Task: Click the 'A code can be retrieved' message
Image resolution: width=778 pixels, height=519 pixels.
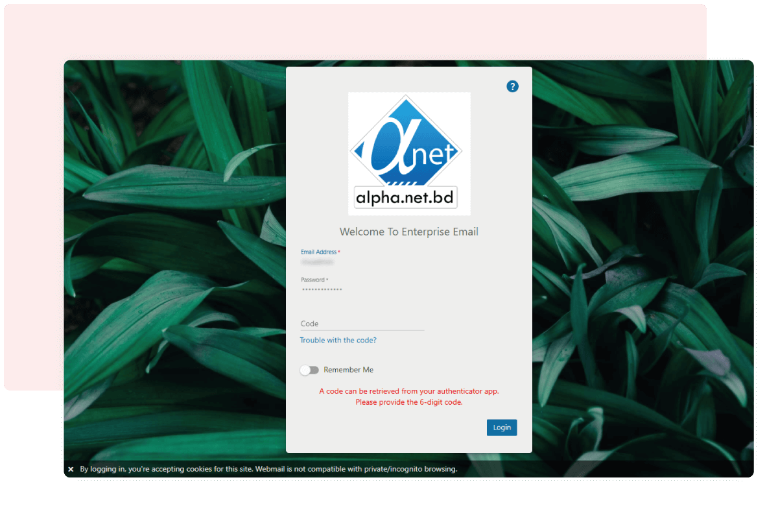Action: [409, 391]
